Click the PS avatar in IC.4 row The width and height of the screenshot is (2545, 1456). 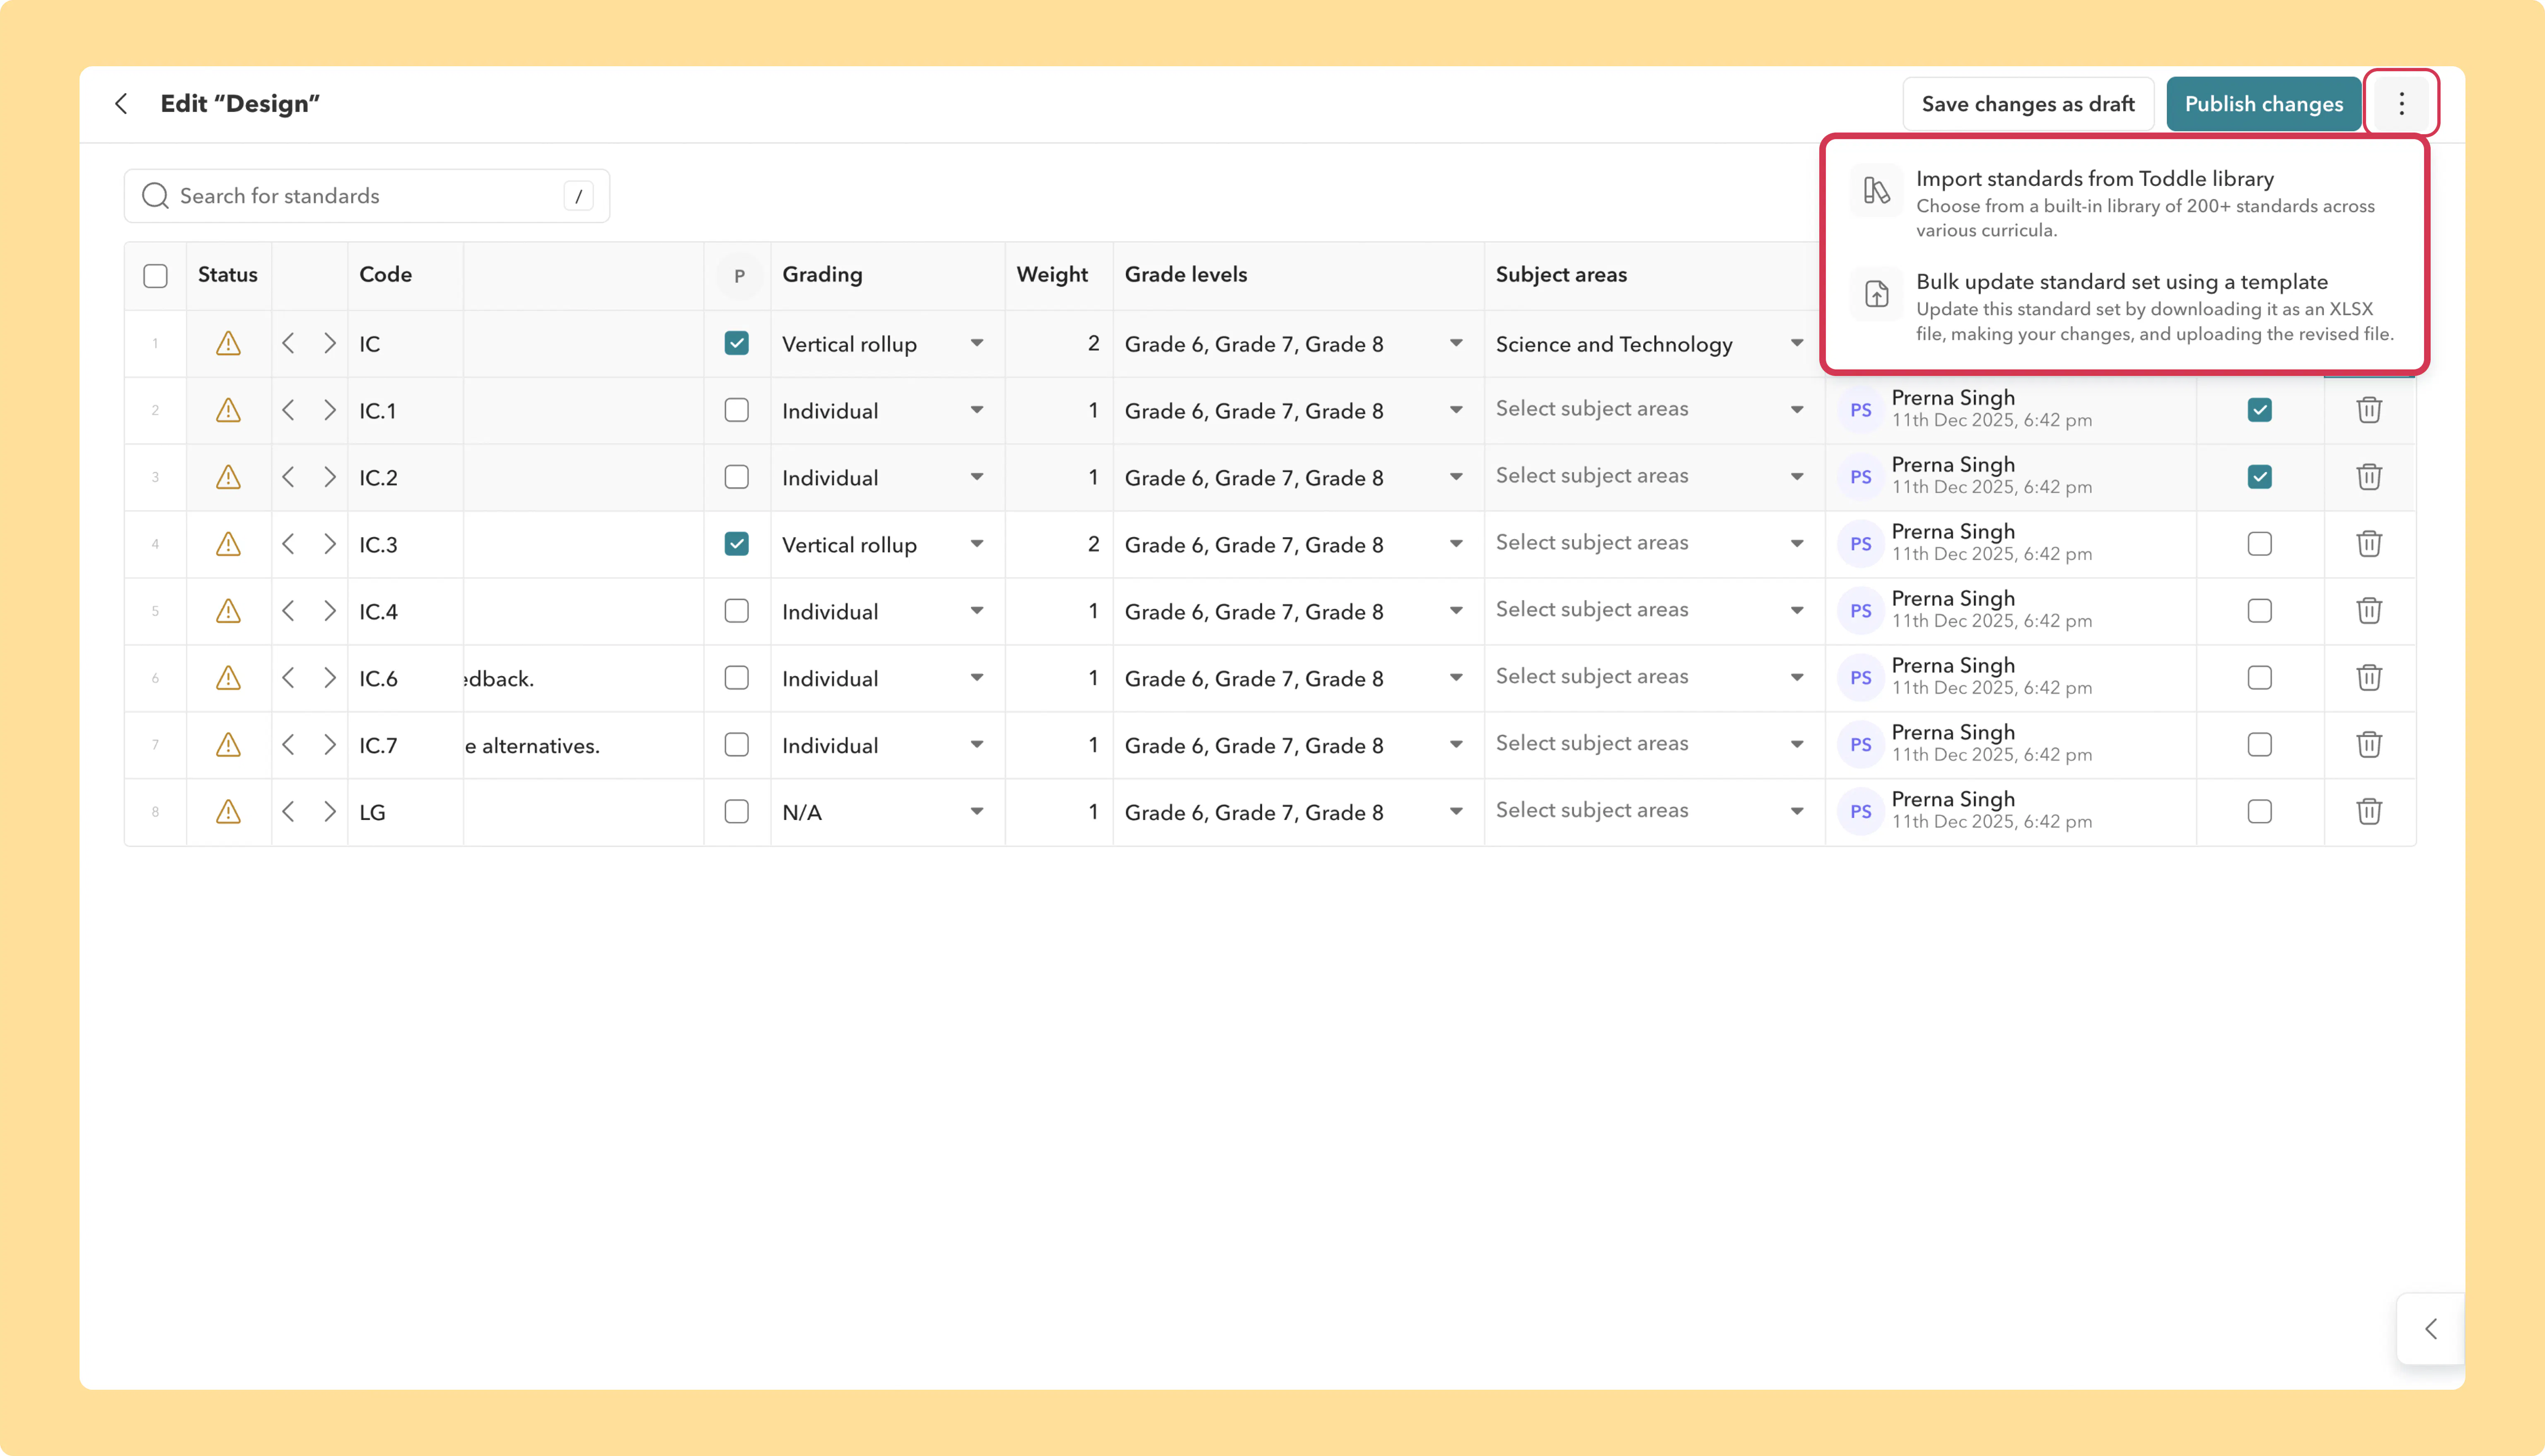(x=1860, y=611)
